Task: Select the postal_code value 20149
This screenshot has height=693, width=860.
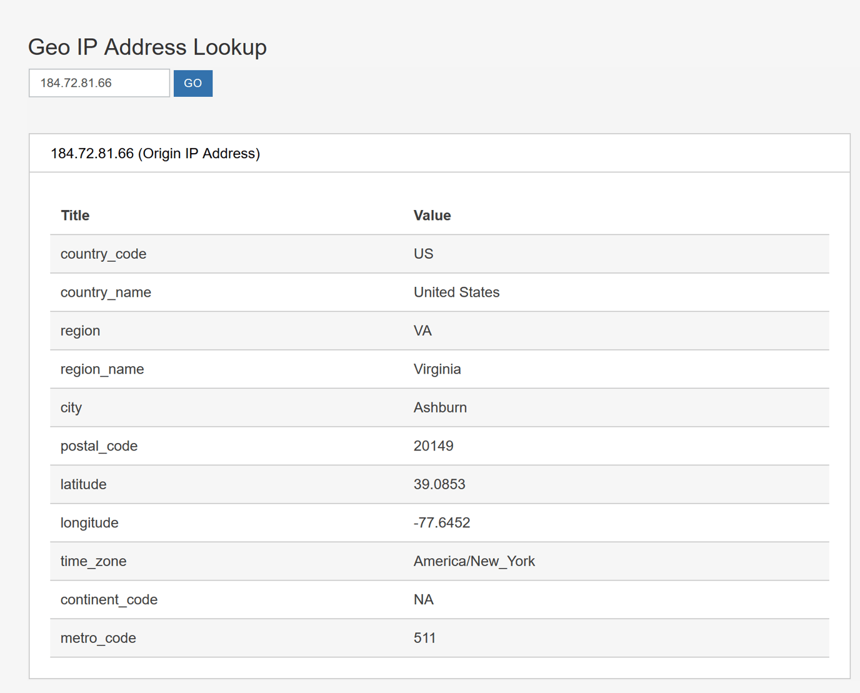Action: pos(433,446)
